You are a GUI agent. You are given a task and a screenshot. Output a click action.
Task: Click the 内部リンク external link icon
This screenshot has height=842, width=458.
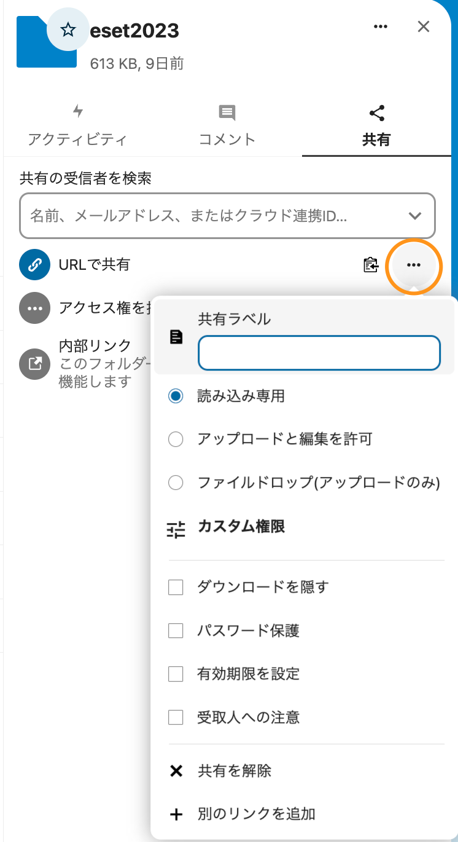pyautogui.click(x=34, y=363)
